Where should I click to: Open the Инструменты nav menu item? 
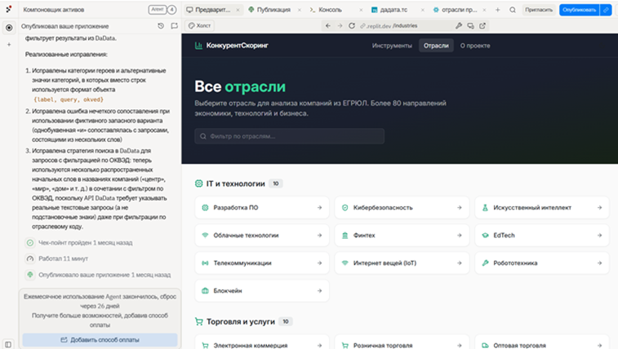[392, 46]
